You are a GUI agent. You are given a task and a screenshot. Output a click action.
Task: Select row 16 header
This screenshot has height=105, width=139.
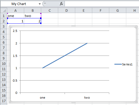4,95
